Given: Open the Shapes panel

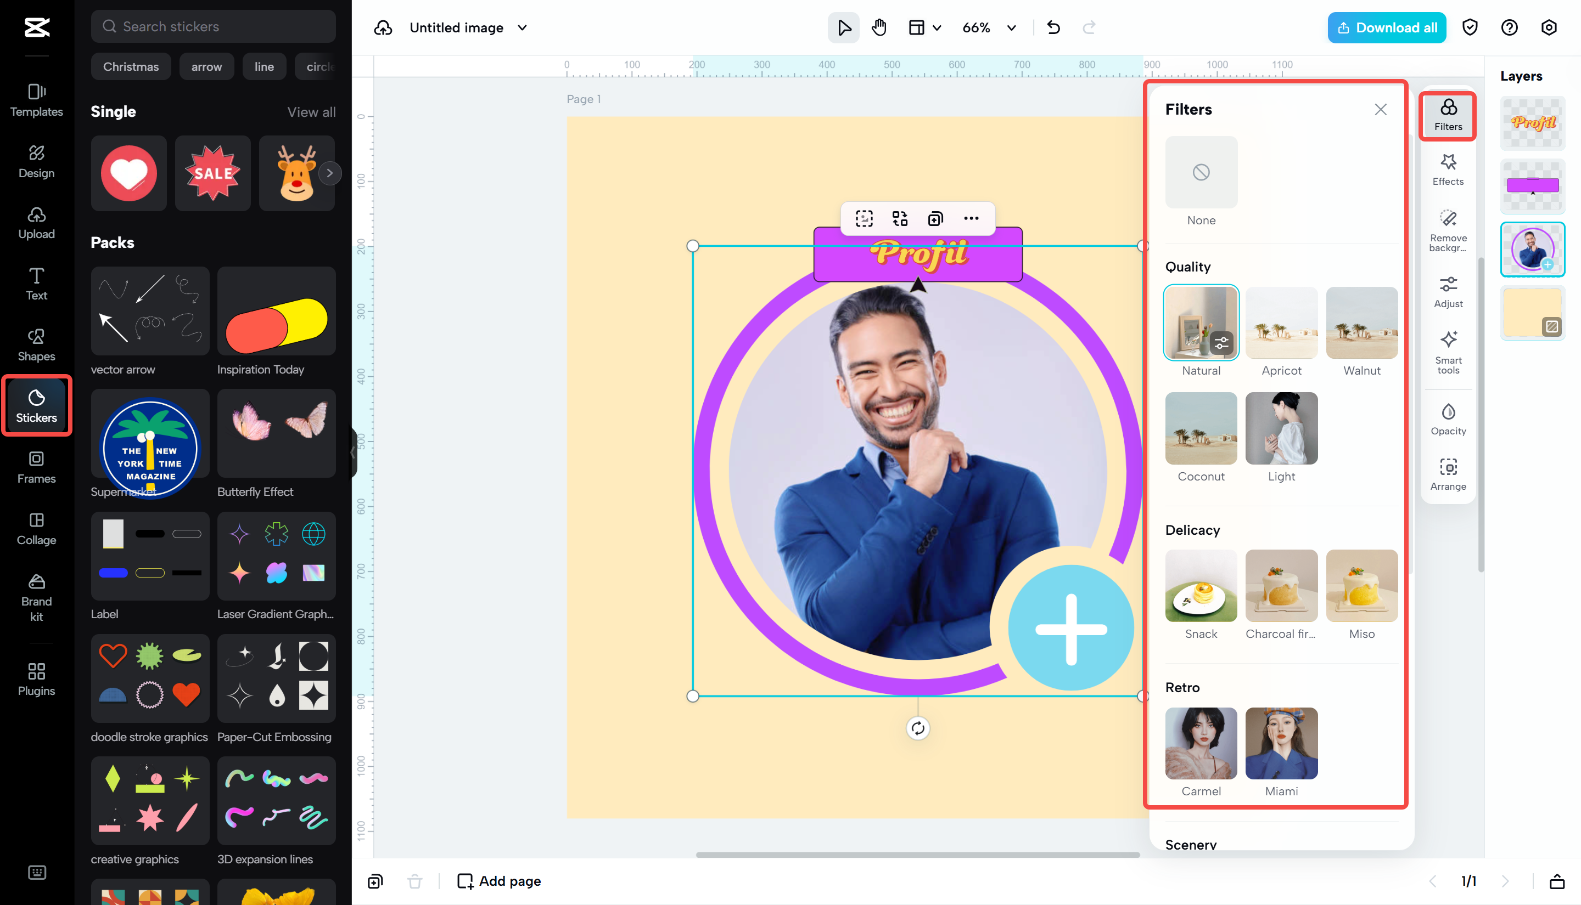Looking at the screenshot, I should coord(36,344).
